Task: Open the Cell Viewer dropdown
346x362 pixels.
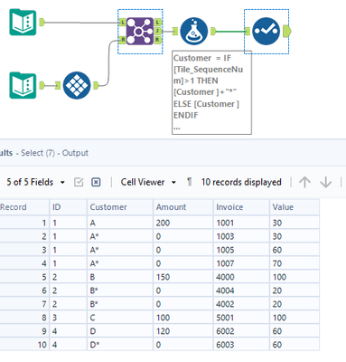Action: [148, 182]
